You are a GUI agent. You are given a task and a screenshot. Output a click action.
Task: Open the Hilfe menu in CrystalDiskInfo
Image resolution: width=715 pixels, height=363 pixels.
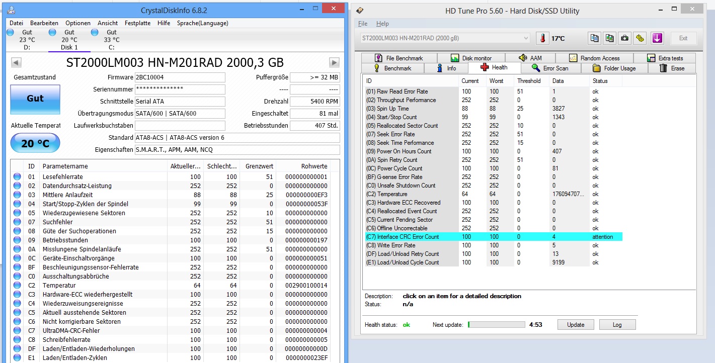coord(164,23)
